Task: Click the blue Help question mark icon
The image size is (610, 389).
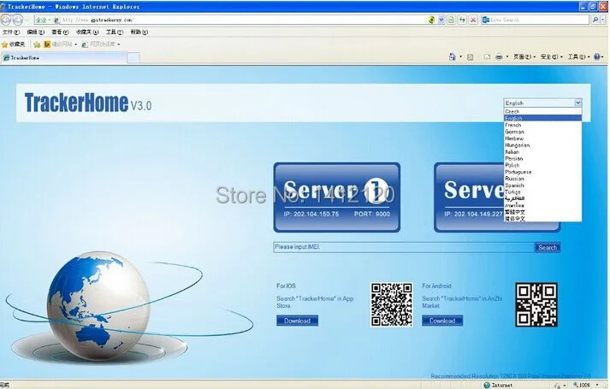Action: pos(597,56)
